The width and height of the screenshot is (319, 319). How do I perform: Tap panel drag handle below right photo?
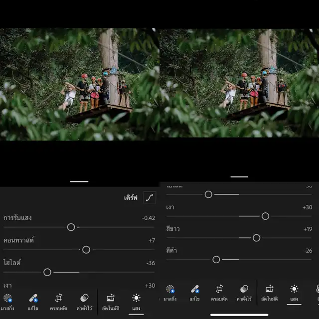(239, 176)
